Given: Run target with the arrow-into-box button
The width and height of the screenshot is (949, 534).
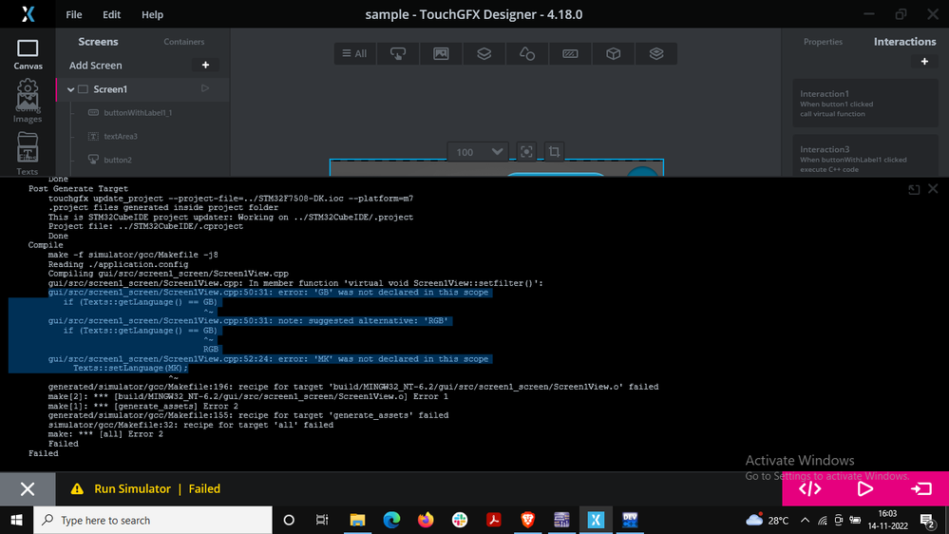Looking at the screenshot, I should 921,488.
